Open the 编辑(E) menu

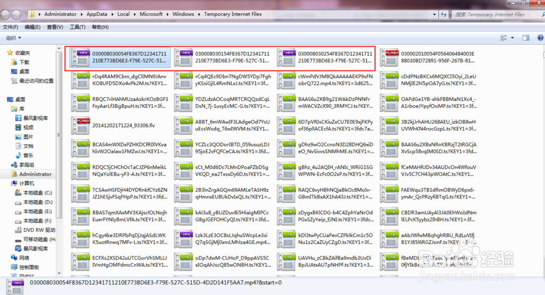click(32, 27)
